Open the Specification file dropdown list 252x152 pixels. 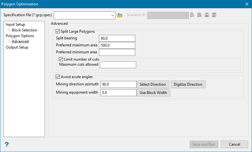pos(113,15)
